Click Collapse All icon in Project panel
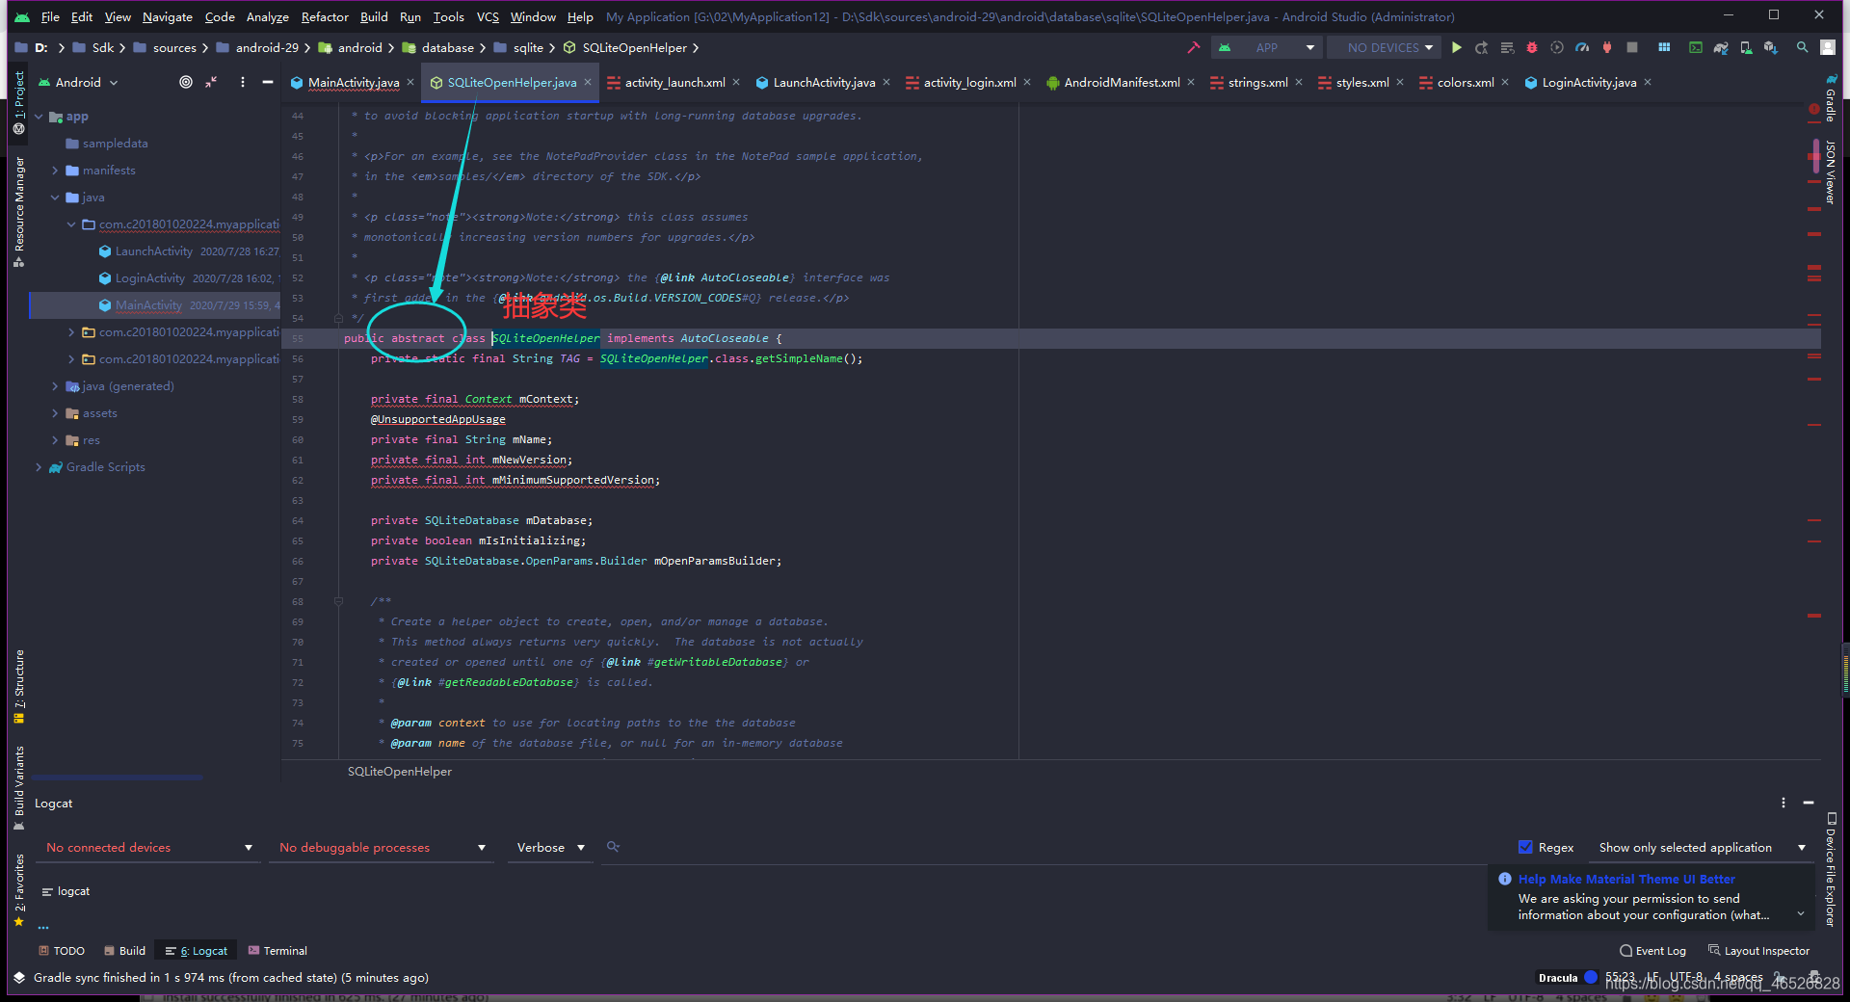 (211, 82)
